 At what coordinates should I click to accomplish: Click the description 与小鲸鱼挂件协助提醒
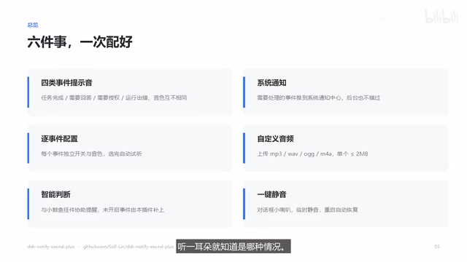(x=102, y=210)
